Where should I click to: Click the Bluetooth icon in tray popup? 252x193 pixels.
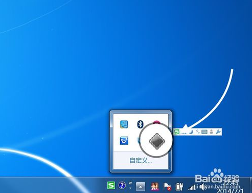(140, 124)
